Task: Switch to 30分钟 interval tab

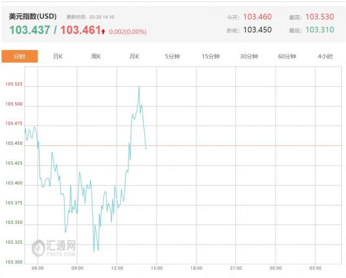Action: (249, 57)
